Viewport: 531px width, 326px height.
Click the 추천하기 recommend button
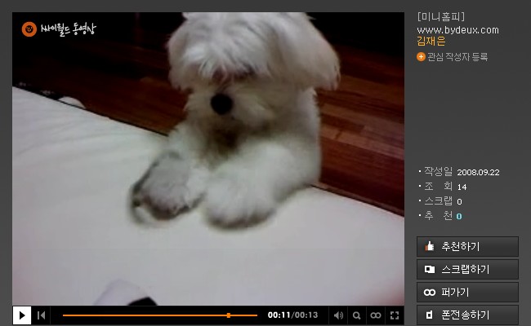tap(467, 246)
